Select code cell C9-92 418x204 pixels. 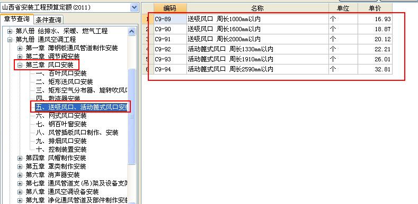point(170,49)
